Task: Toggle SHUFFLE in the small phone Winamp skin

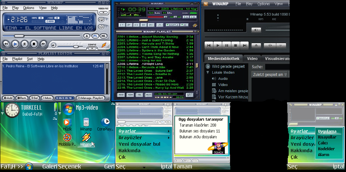Action: click(x=323, y=118)
